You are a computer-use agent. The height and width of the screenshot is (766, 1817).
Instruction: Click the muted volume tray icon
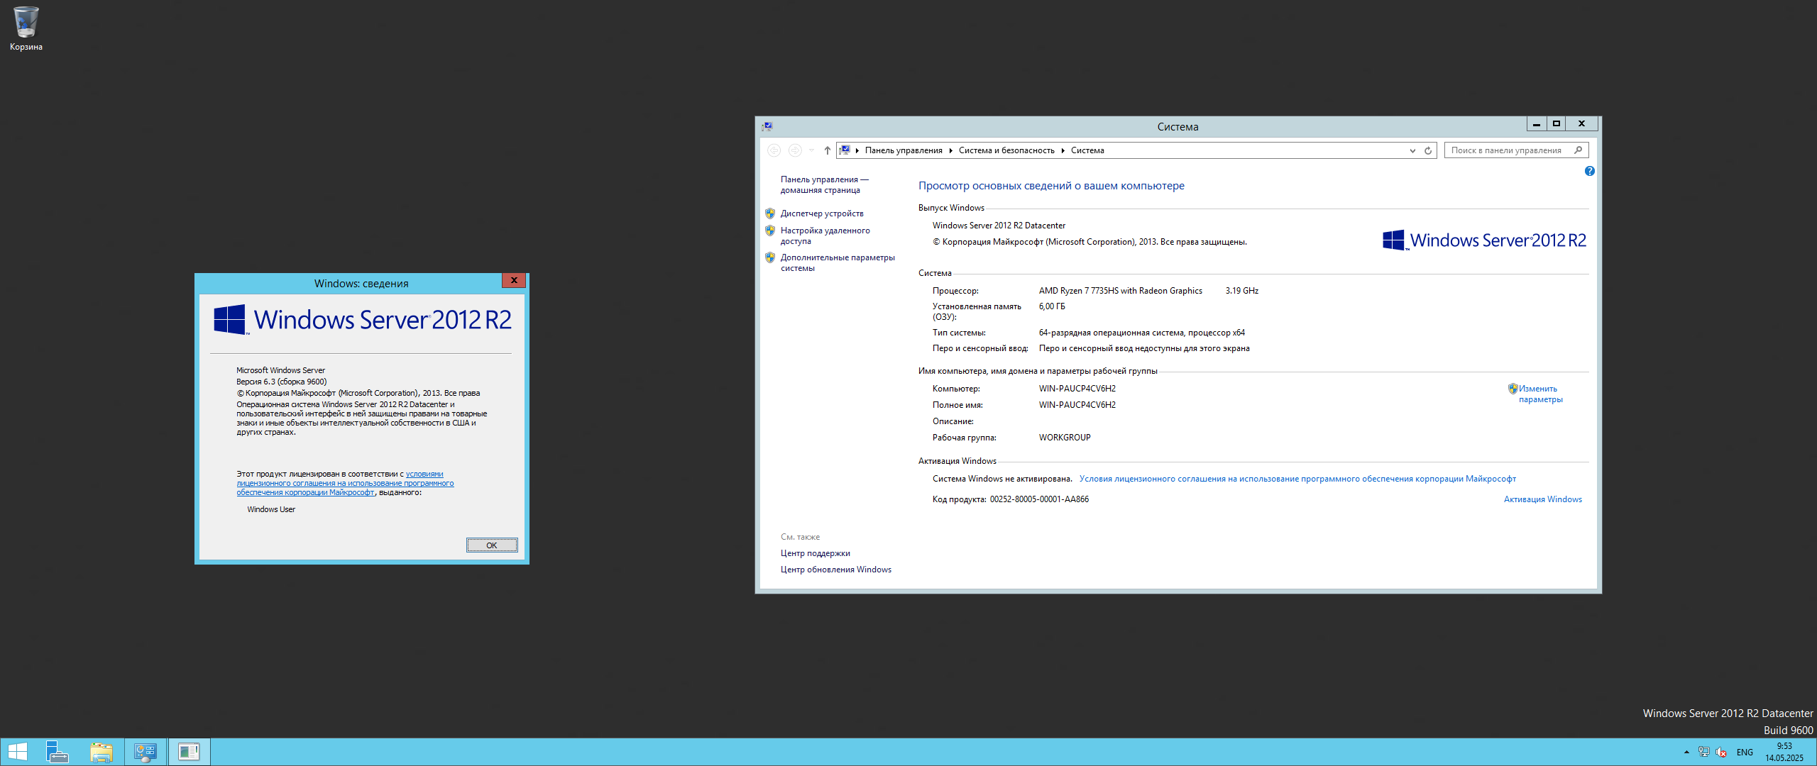coord(1720,752)
